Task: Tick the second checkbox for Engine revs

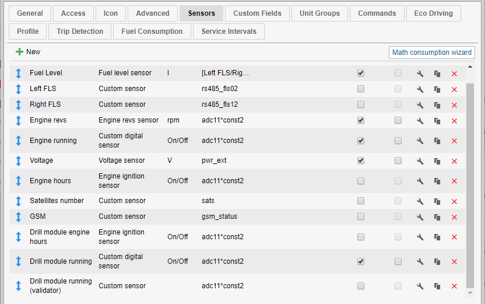Action: 398,120
